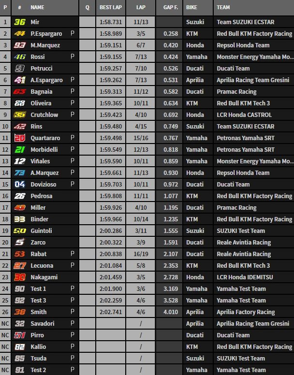
Task: Click Zarco's number 5 badge
Action: click(x=19, y=243)
